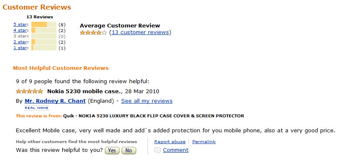Click the Comment link
346x161 pixels.
[176, 150]
